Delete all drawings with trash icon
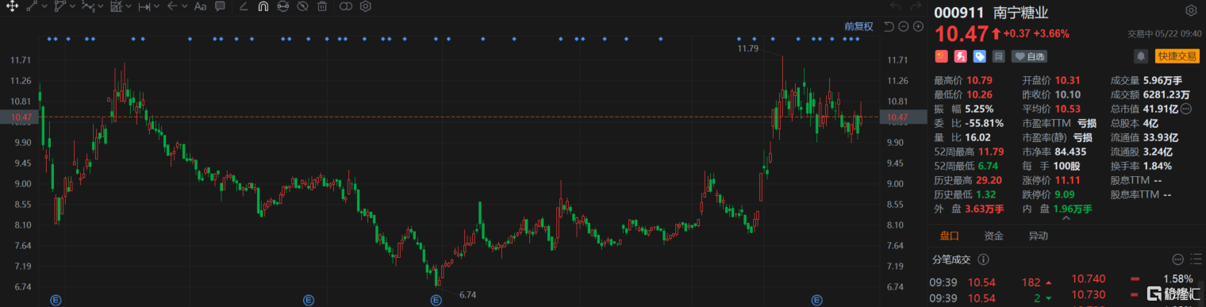1206x307 pixels. pyautogui.click(x=322, y=6)
